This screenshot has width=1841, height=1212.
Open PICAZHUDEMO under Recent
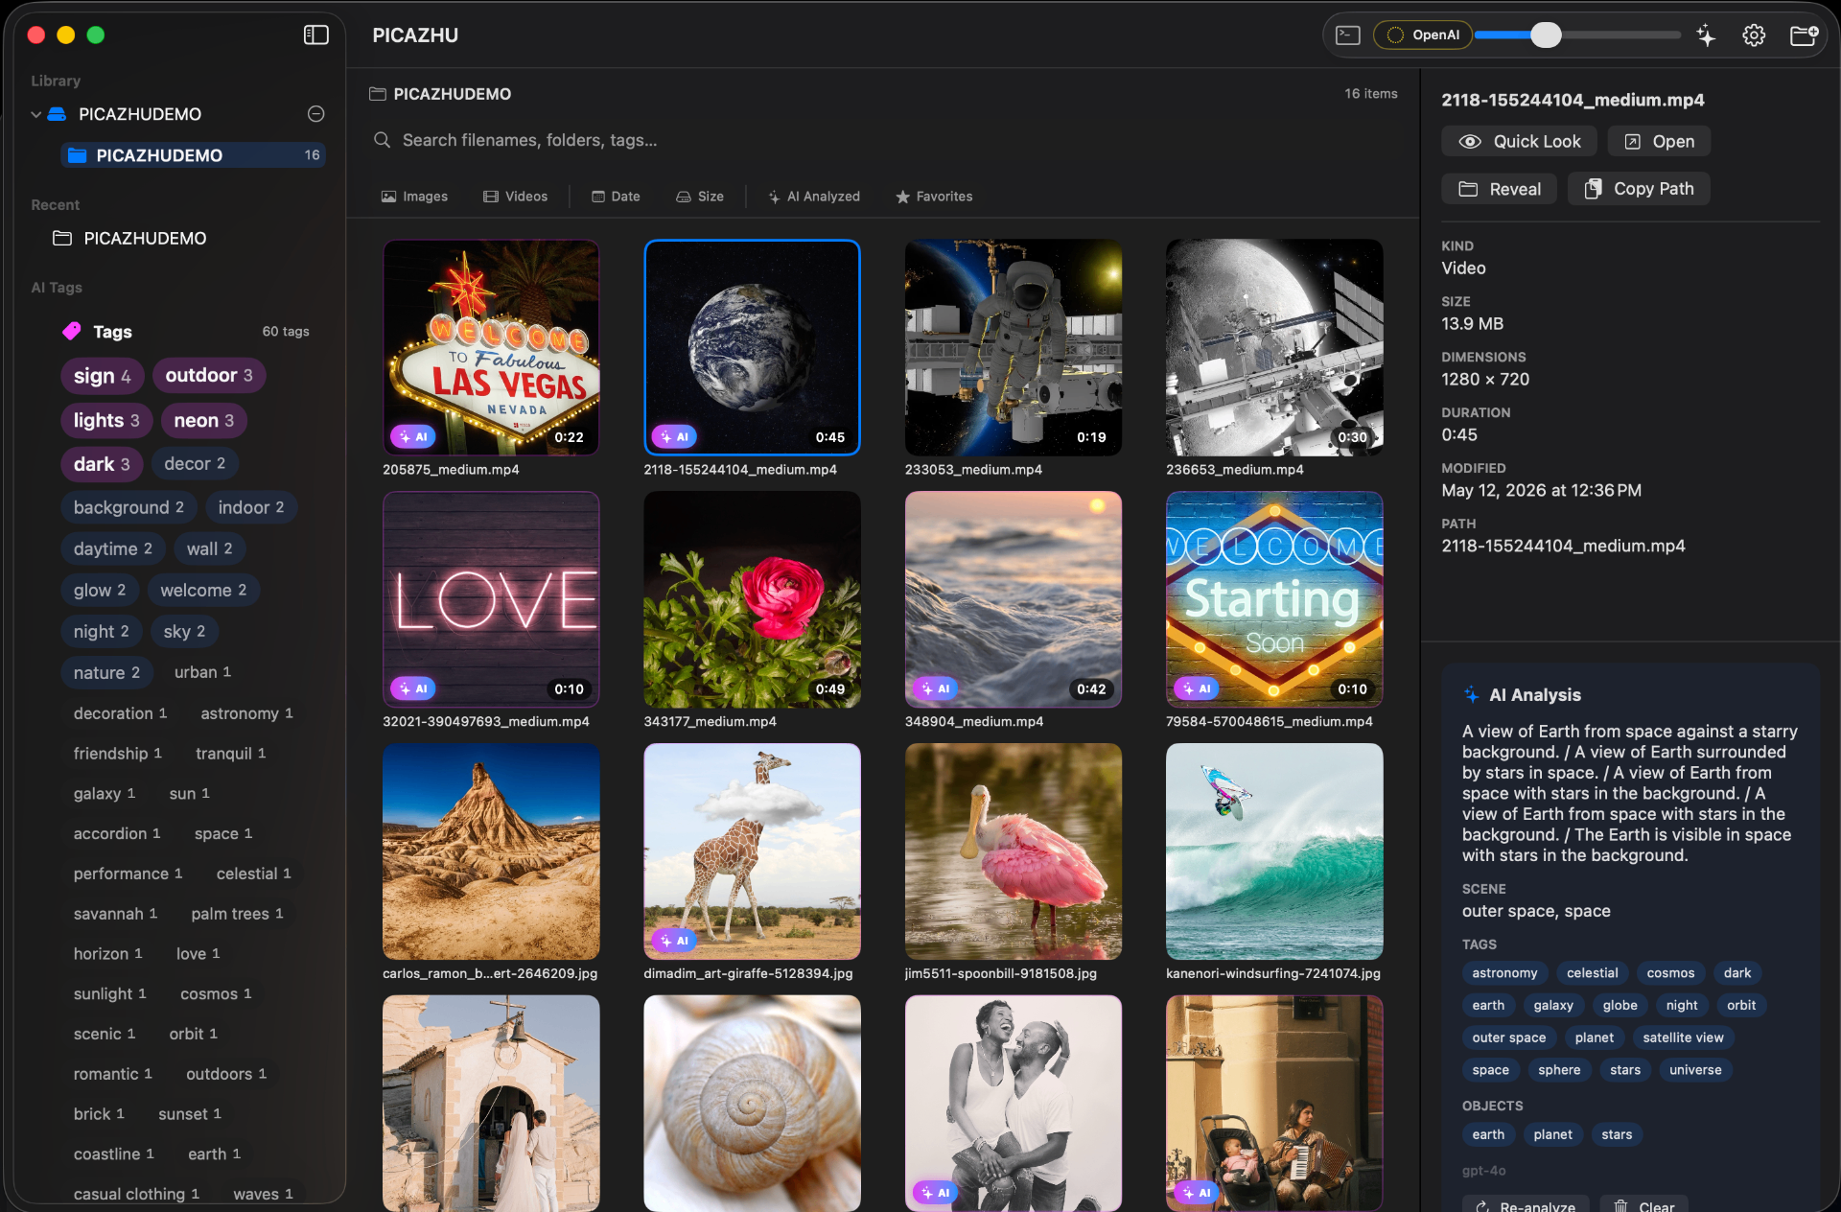[x=145, y=238]
